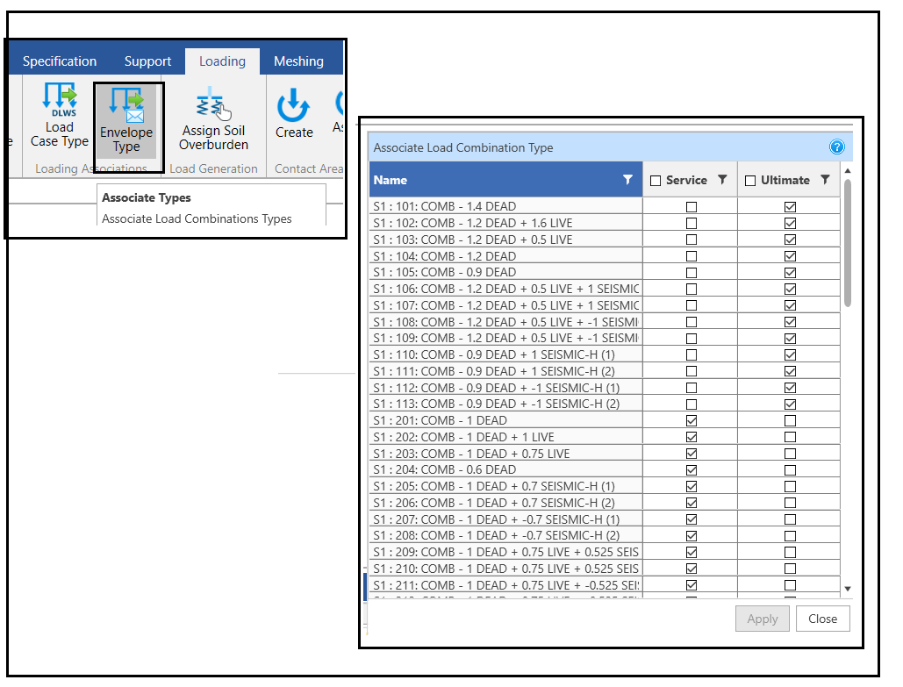The height and width of the screenshot is (687, 903).
Task: Select row 104: COMB - 1.2 DEAD
Action: pos(505,256)
